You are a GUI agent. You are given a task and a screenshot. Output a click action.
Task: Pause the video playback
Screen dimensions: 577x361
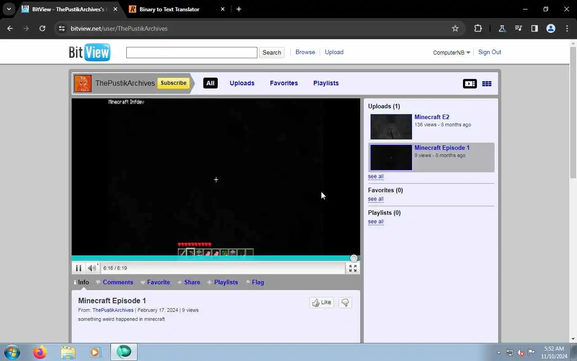78,268
